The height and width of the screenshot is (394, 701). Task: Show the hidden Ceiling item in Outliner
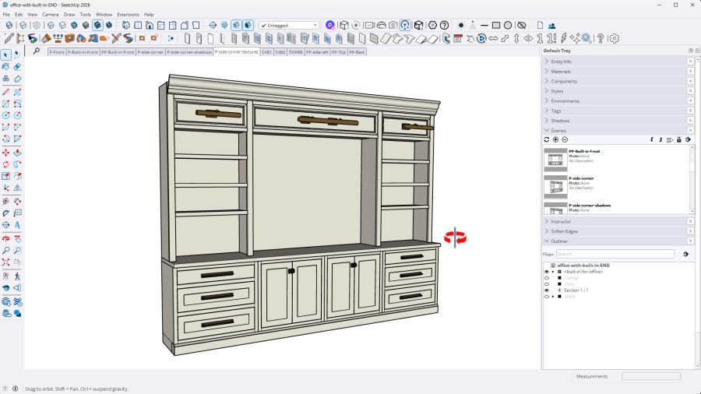(546, 278)
